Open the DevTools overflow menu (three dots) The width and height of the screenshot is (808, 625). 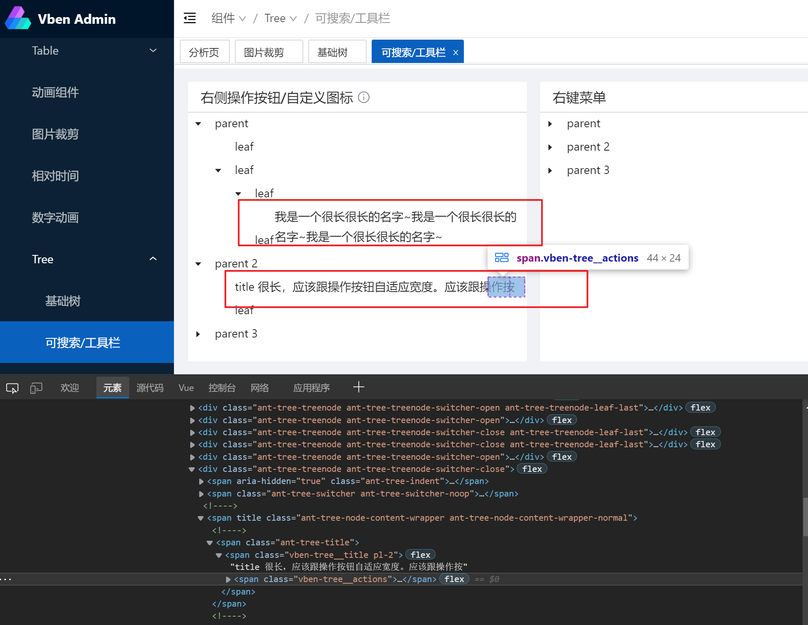[x=6, y=579]
